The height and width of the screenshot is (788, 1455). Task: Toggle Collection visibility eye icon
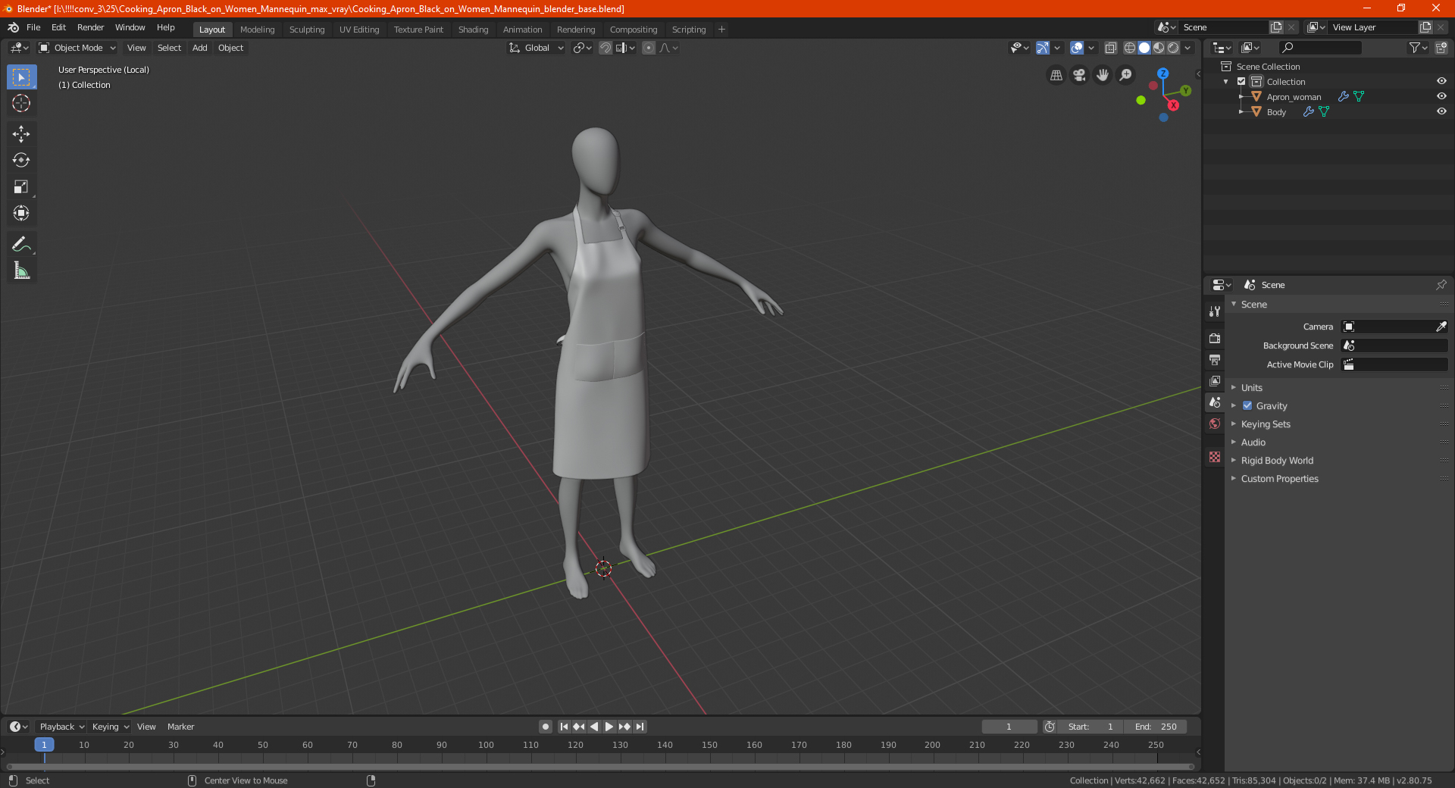pos(1441,81)
